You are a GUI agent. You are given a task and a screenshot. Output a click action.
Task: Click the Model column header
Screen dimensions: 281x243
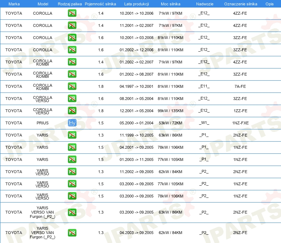click(x=43, y=4)
